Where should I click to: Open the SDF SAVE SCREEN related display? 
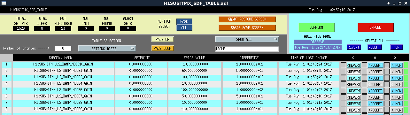[x=247, y=28]
